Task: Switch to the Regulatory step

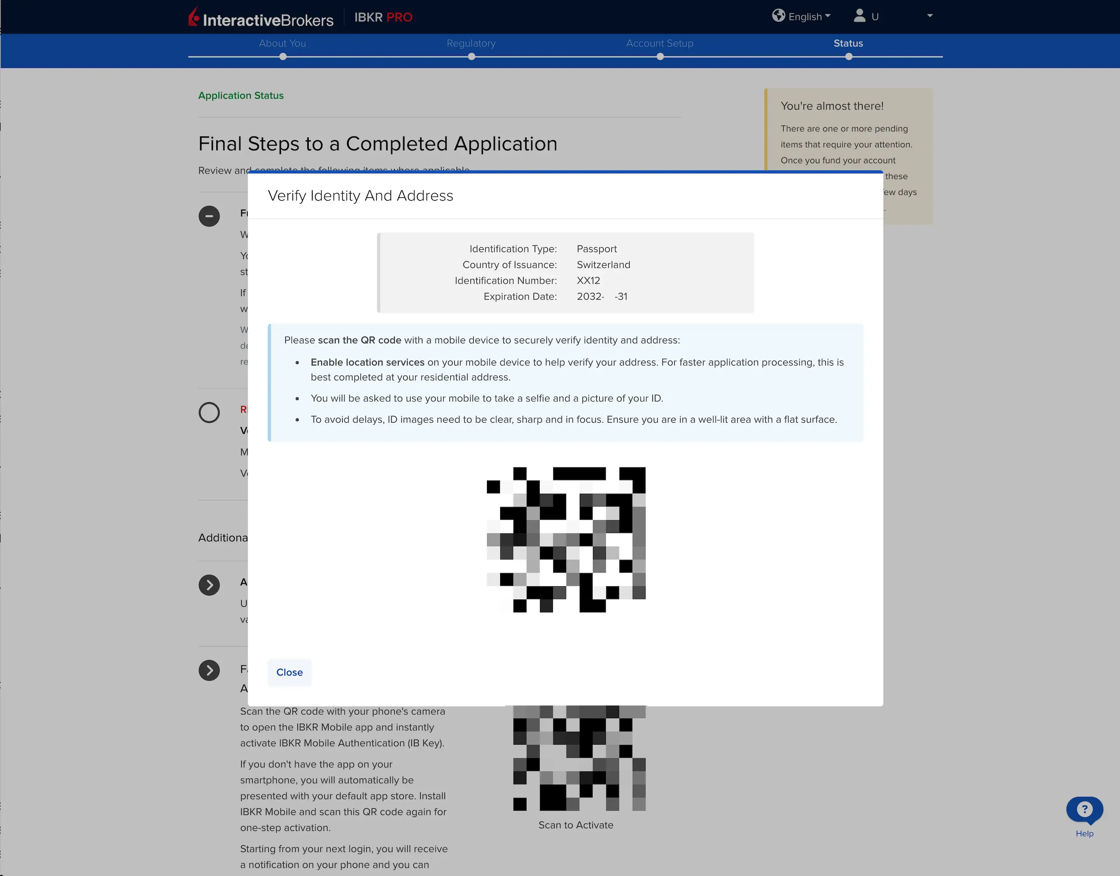Action: coord(471,43)
